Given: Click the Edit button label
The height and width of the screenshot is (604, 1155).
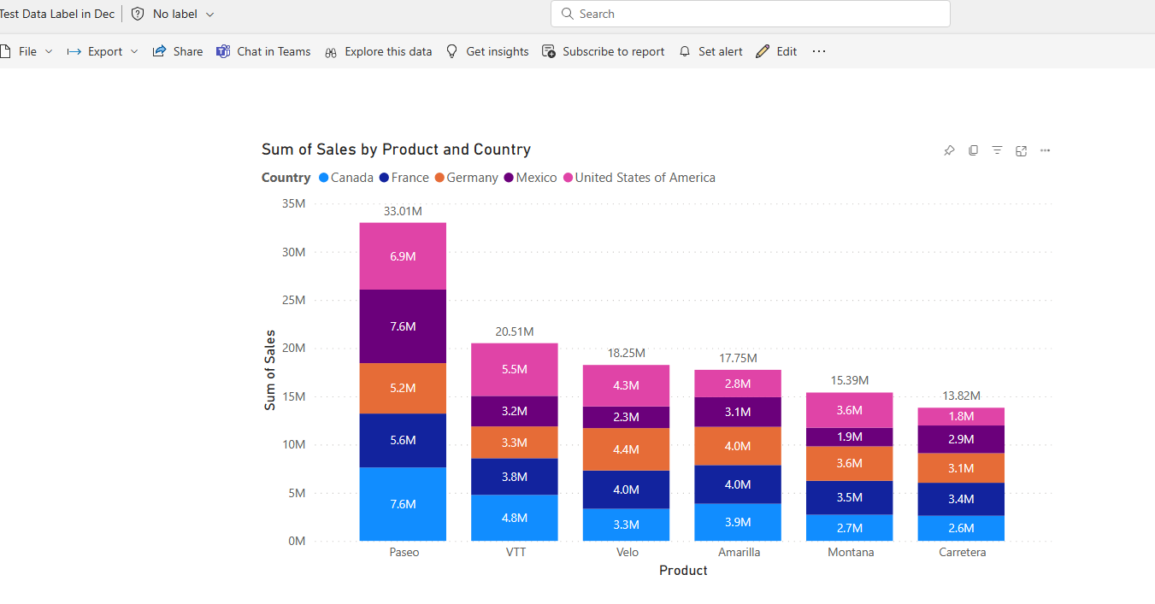Looking at the screenshot, I should click(787, 51).
